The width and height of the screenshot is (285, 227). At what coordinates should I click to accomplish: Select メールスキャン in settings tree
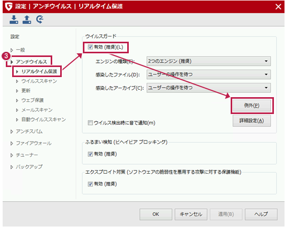pos(37,110)
